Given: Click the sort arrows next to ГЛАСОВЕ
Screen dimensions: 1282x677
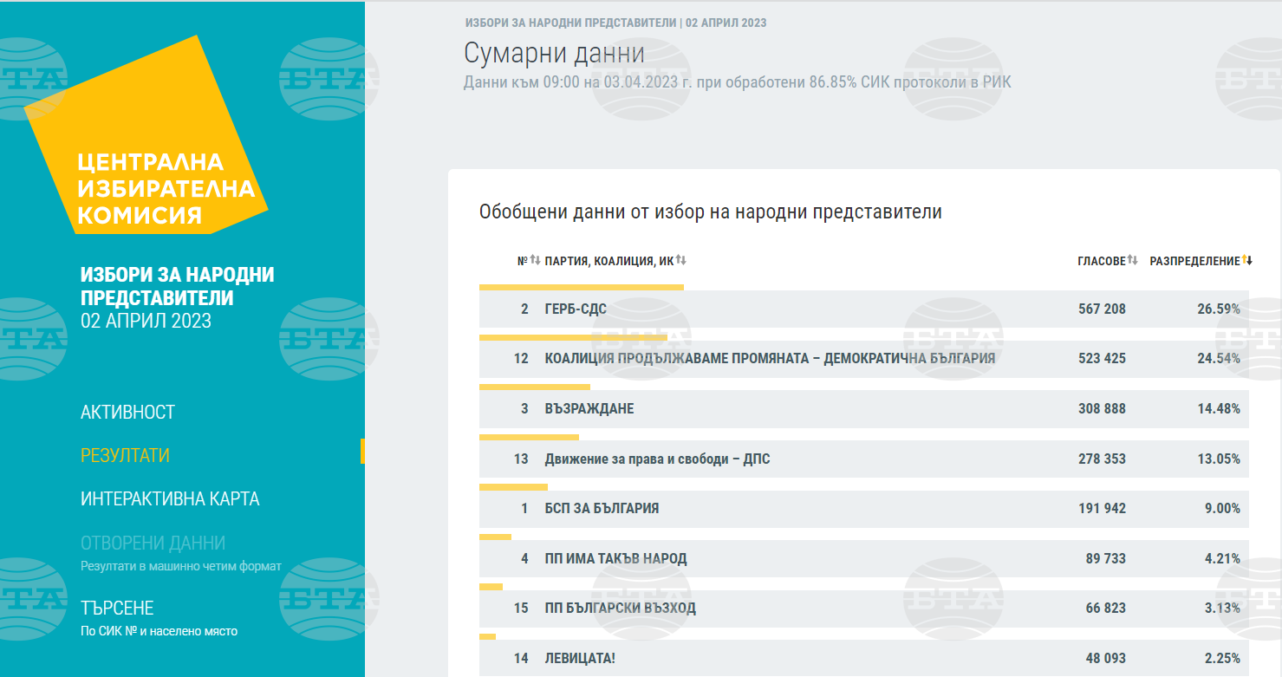Looking at the screenshot, I should [1132, 261].
